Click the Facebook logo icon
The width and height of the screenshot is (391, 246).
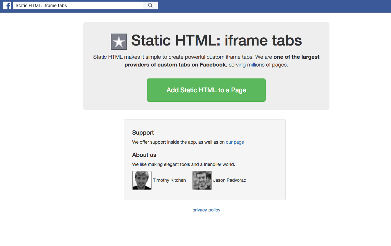(7, 5)
